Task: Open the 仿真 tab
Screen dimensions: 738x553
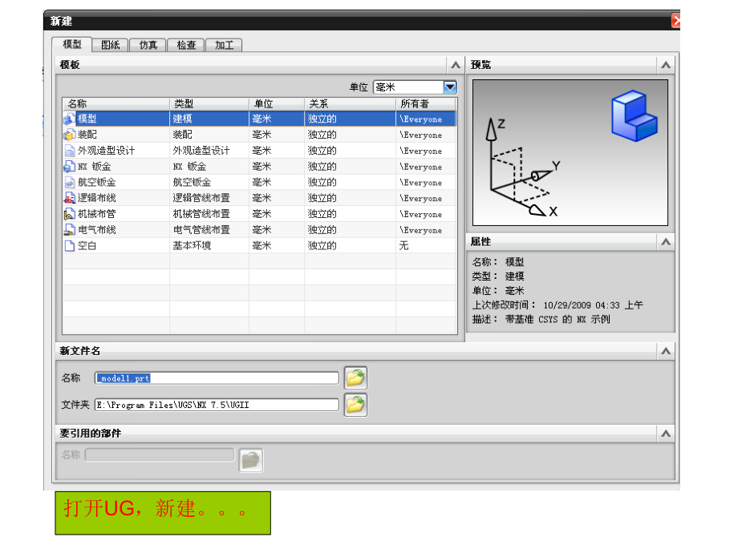Action: tap(148, 45)
